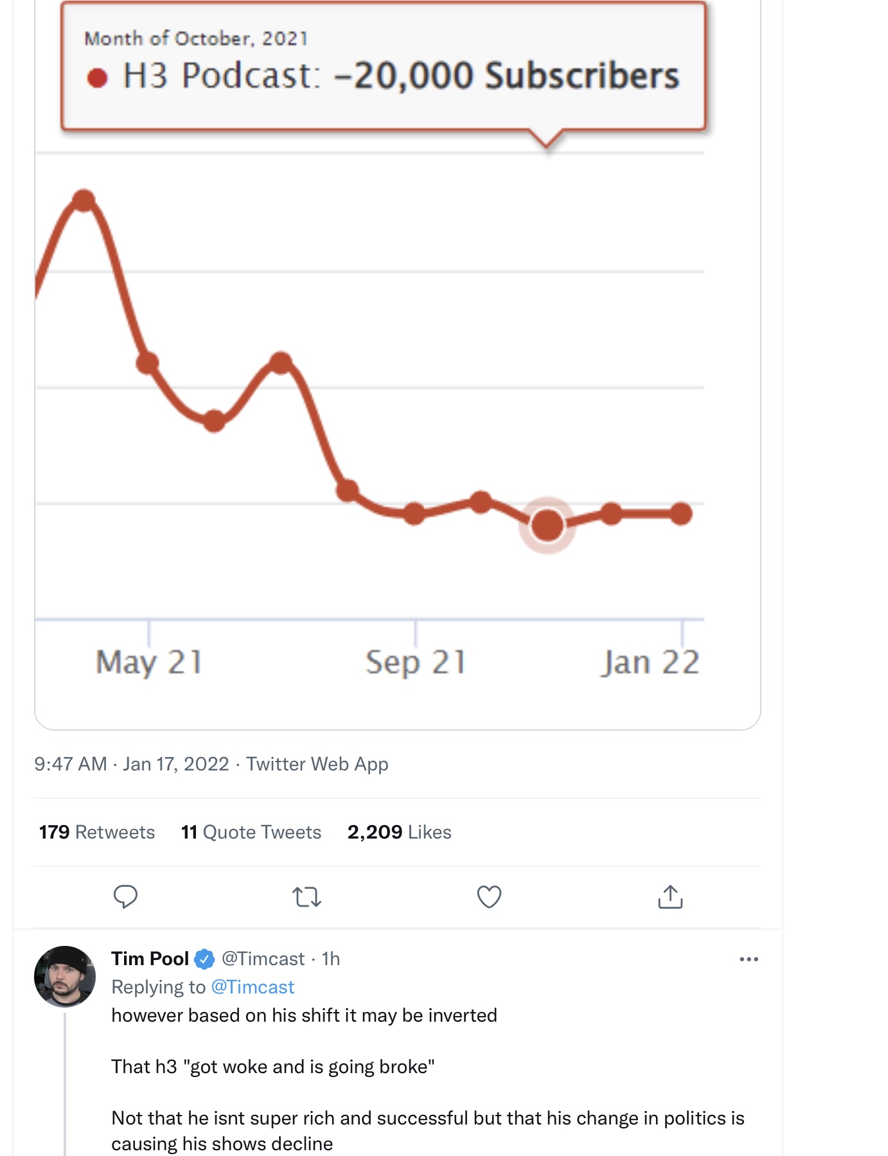Click the last Jan 22 data point
The height and width of the screenshot is (1156, 888).
(680, 513)
